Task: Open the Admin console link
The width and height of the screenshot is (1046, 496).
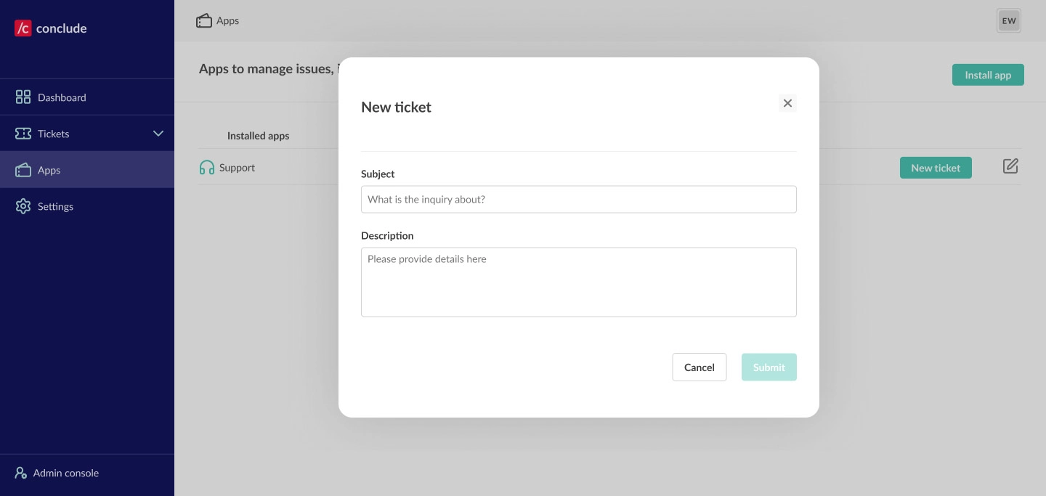Action: tap(65, 473)
